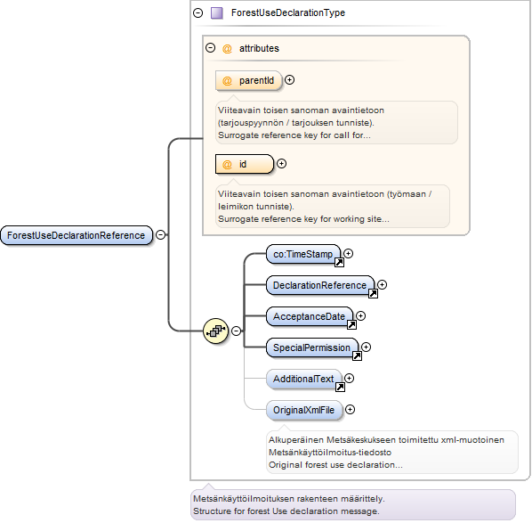The height and width of the screenshot is (523, 532).
Task: Expand the id attribute
Action: tap(281, 163)
